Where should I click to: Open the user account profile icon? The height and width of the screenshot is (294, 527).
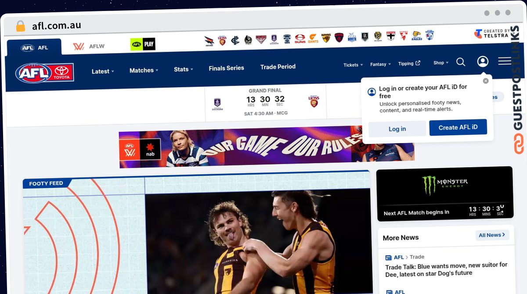pyautogui.click(x=483, y=61)
